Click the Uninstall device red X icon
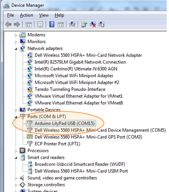Image resolution: width=169 pixels, height=192 pixels. [93, 24]
